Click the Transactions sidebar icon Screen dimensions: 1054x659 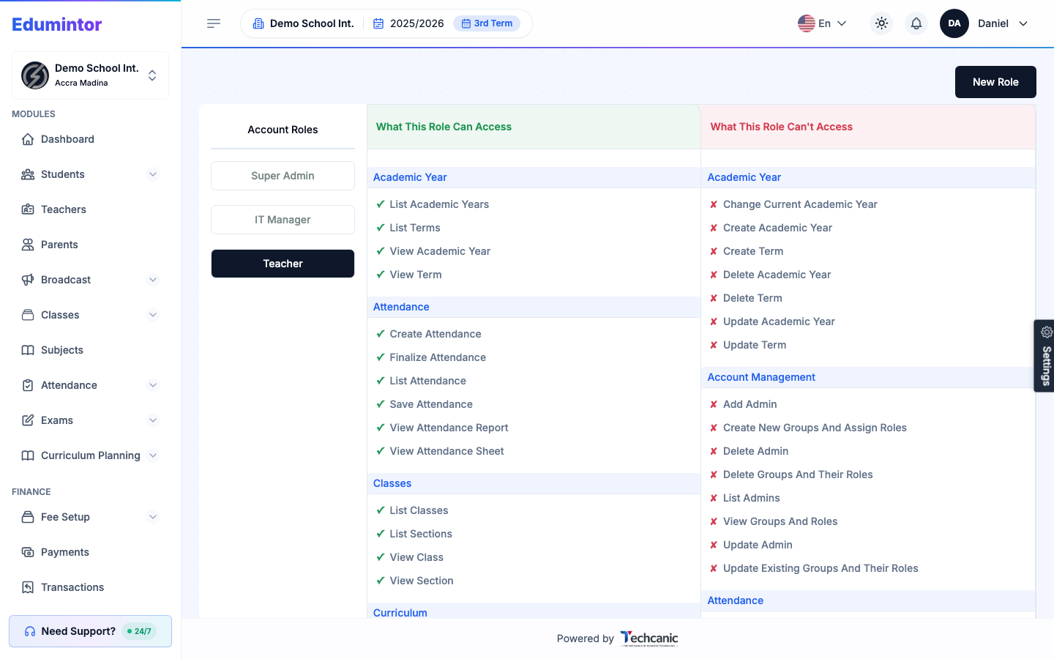28,587
